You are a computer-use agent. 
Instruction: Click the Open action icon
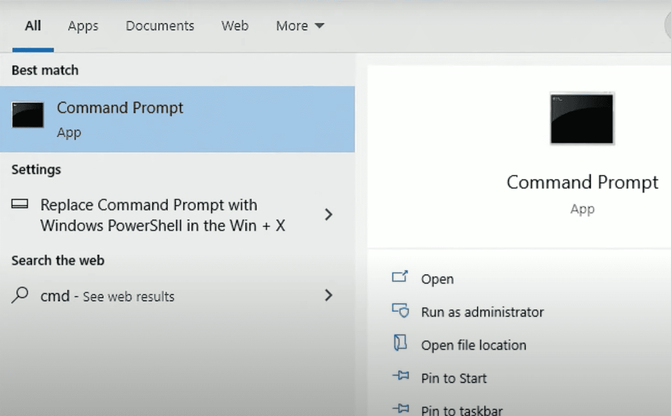coord(400,277)
